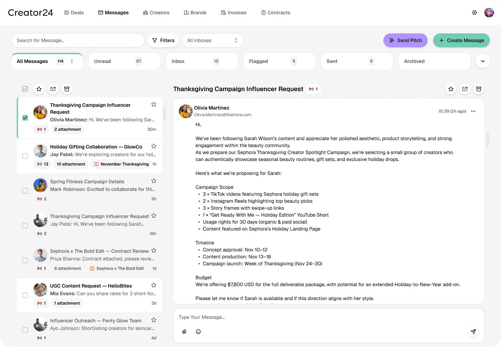This screenshot has height=347, width=501.
Task: Archive selected messages in list toolbar
Action: tap(67, 89)
